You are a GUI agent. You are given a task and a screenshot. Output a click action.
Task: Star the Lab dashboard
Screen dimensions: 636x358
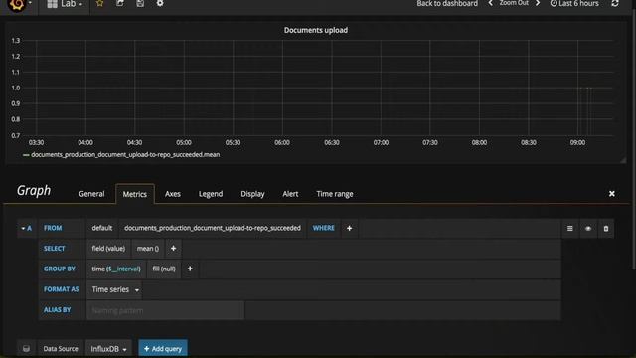tap(99, 4)
